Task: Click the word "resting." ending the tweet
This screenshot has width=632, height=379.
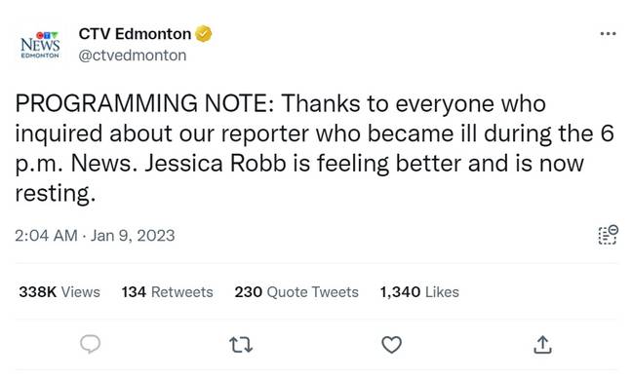Action: click(56, 194)
